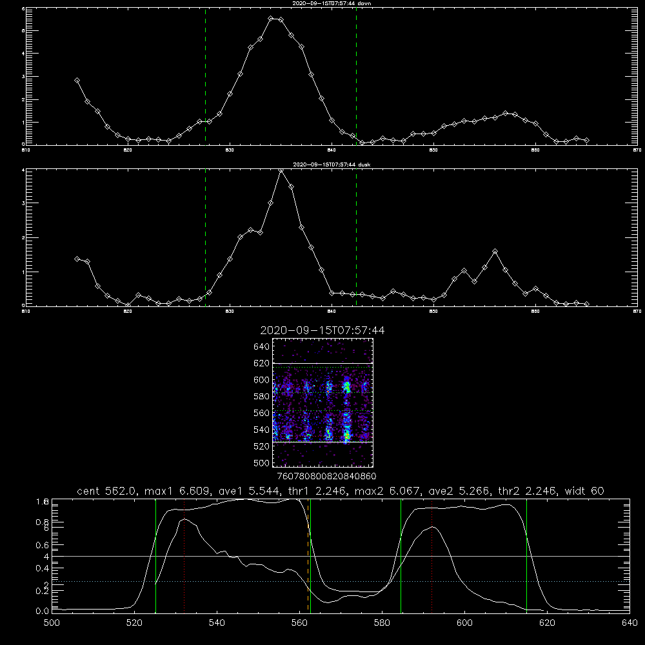Click the "620" y-axis label beside the spectrogram
The width and height of the screenshot is (645, 645).
(261, 363)
